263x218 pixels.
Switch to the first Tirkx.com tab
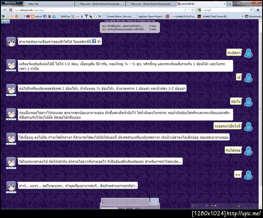coord(100,4)
